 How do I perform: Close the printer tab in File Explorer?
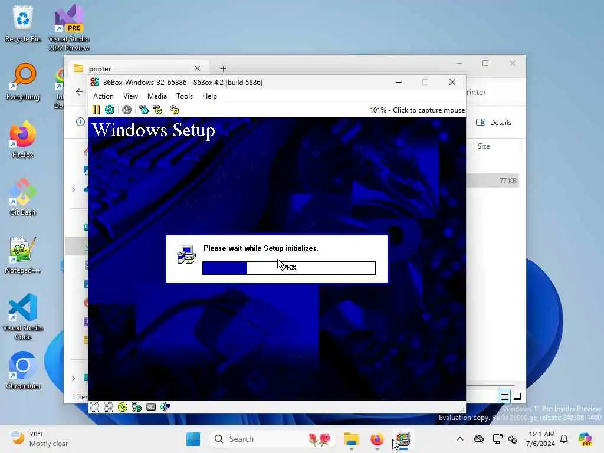pyautogui.click(x=197, y=68)
